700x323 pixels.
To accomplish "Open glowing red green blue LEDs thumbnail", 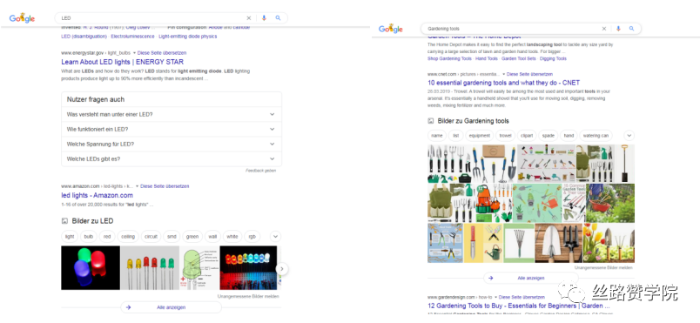I will tap(91, 267).
